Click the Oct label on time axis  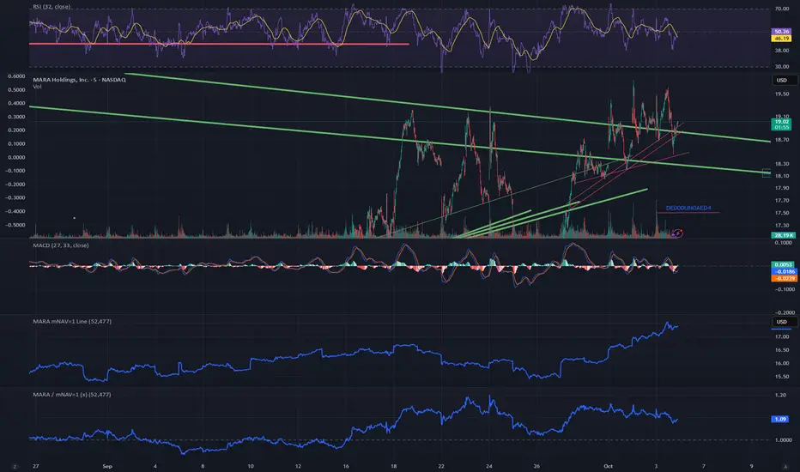(608, 466)
